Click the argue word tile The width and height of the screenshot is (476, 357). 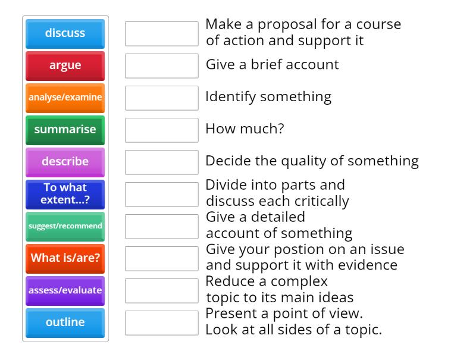pyautogui.click(x=65, y=66)
